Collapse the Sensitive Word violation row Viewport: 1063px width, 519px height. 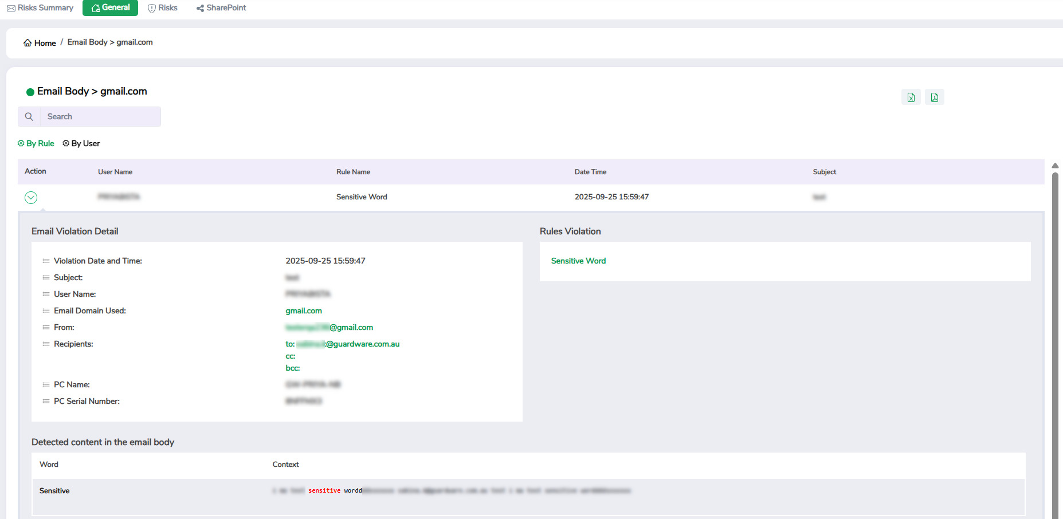31,198
